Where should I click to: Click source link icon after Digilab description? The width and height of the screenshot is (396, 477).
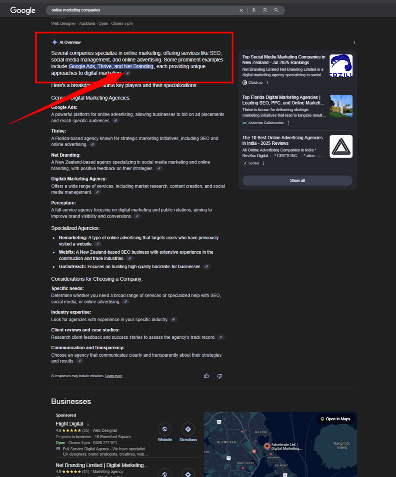97,192
